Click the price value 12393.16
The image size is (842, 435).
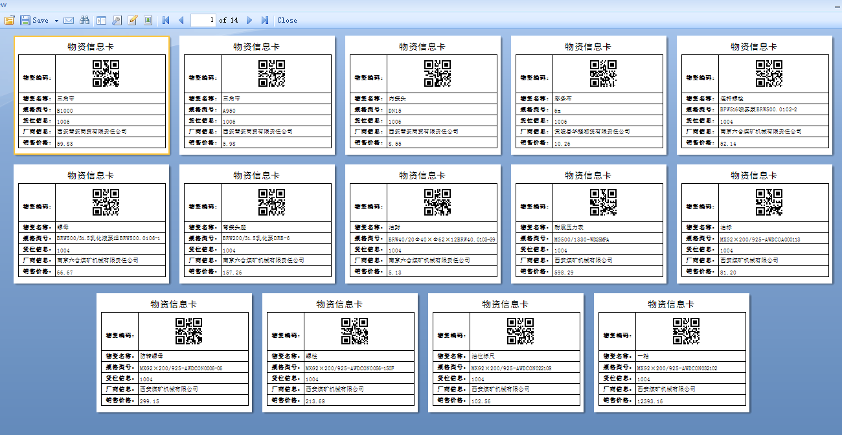coord(650,401)
